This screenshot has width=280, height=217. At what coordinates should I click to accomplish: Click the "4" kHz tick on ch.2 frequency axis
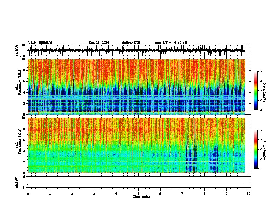click(24, 151)
